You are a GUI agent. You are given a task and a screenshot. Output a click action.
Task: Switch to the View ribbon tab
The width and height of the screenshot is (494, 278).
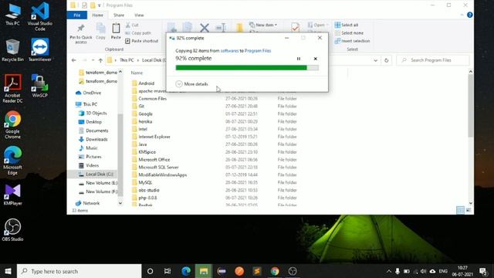click(139, 15)
